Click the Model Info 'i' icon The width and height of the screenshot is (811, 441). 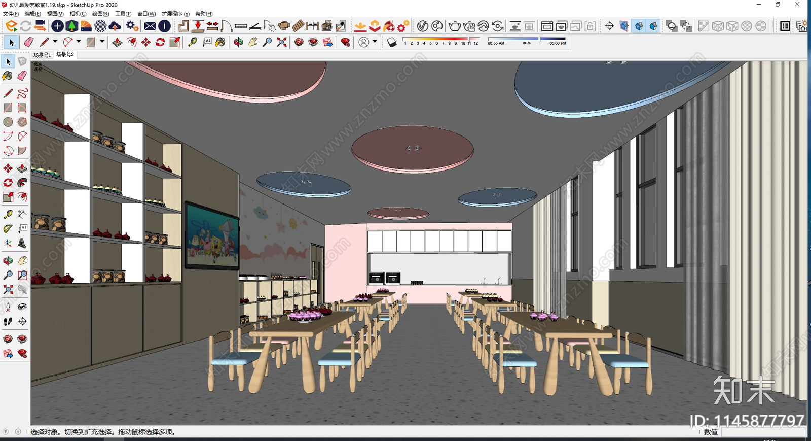[164, 26]
